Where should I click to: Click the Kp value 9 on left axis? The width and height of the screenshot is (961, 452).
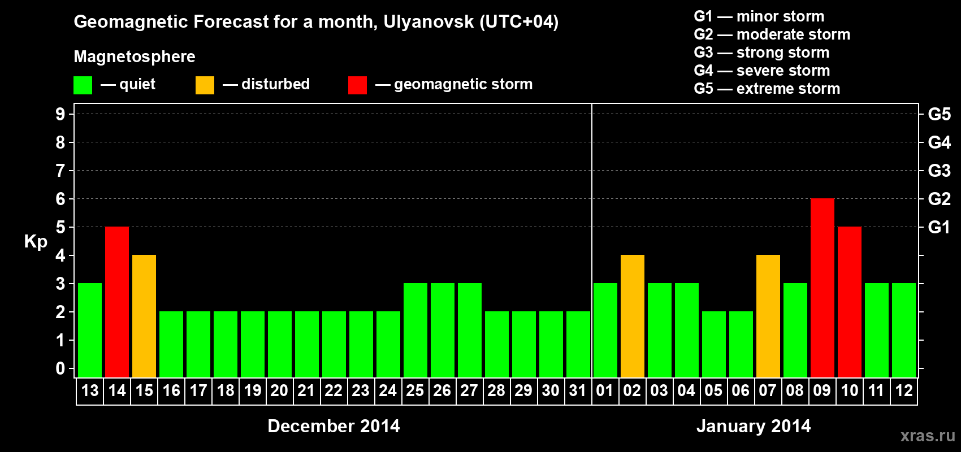(60, 114)
